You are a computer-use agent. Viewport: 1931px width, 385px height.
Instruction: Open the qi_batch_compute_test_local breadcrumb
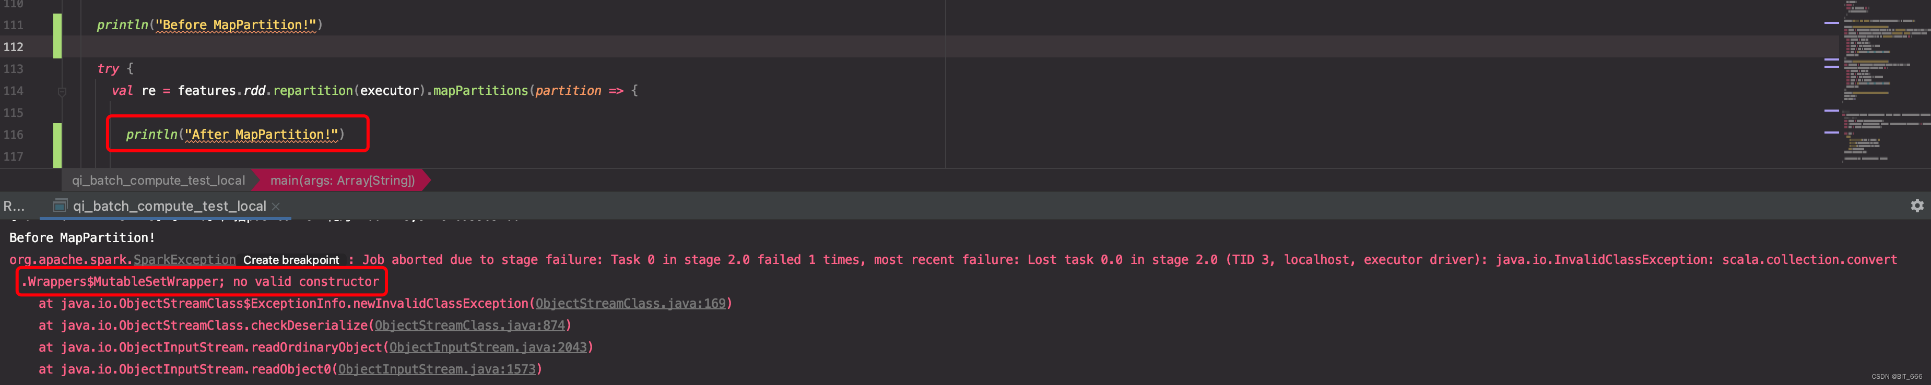pos(158,180)
